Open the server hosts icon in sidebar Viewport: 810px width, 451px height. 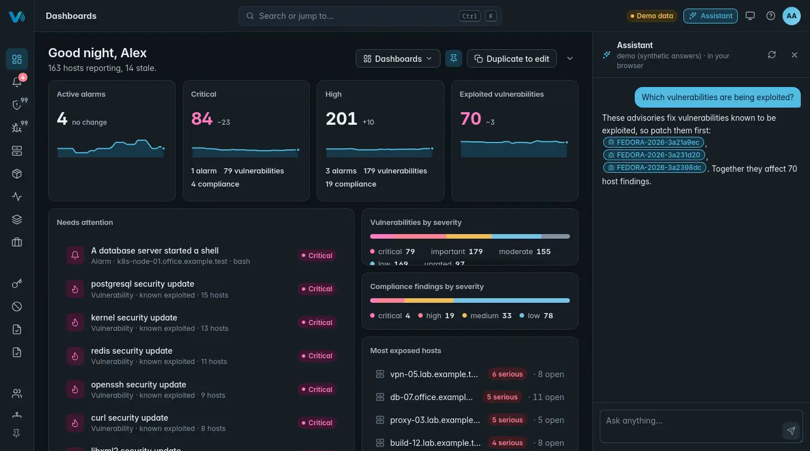(x=17, y=151)
